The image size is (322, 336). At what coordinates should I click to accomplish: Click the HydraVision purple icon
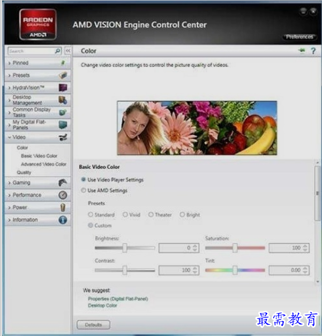point(63,87)
